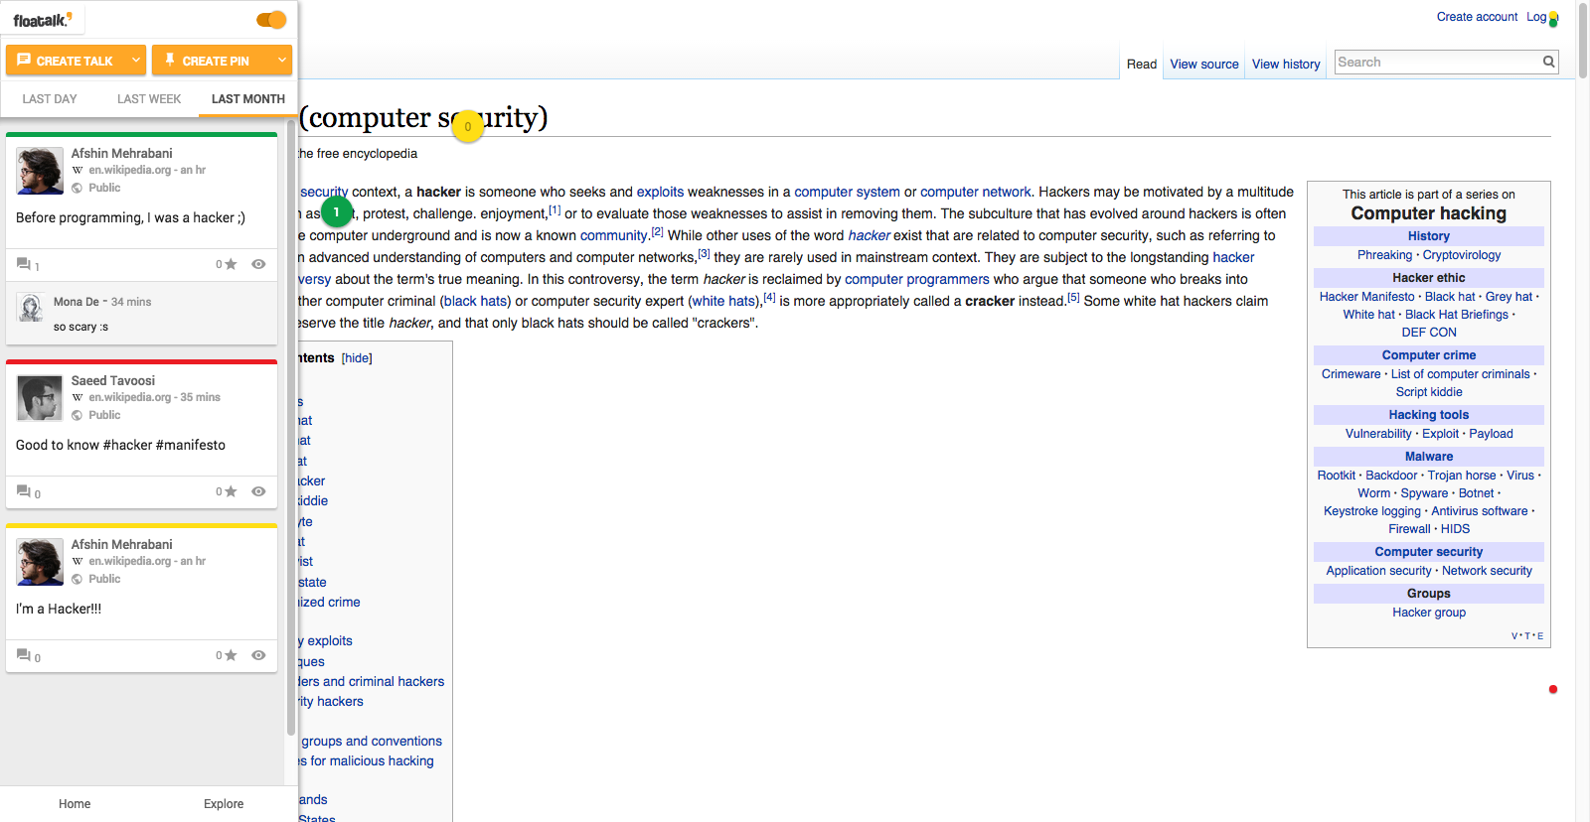Open the 'white hats' link
Image resolution: width=1590 pixels, height=822 pixels.
724,301
